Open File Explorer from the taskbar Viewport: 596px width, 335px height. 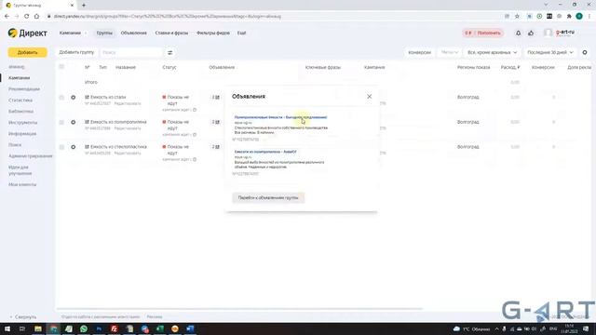[x=38, y=328]
